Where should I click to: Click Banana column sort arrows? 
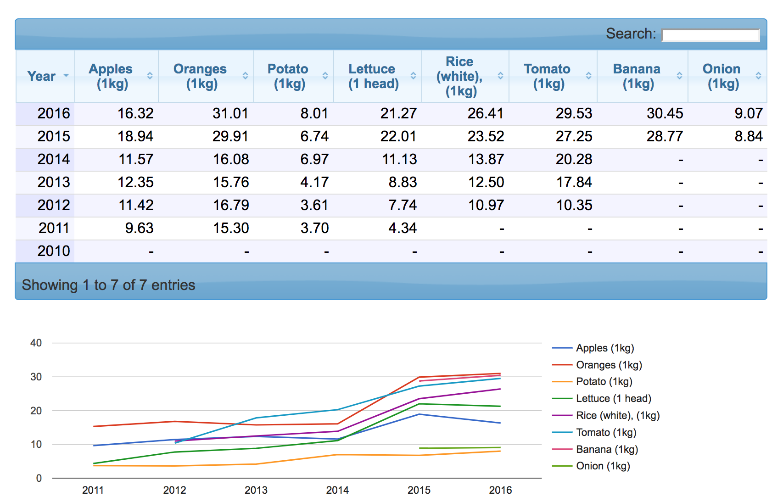click(x=679, y=76)
